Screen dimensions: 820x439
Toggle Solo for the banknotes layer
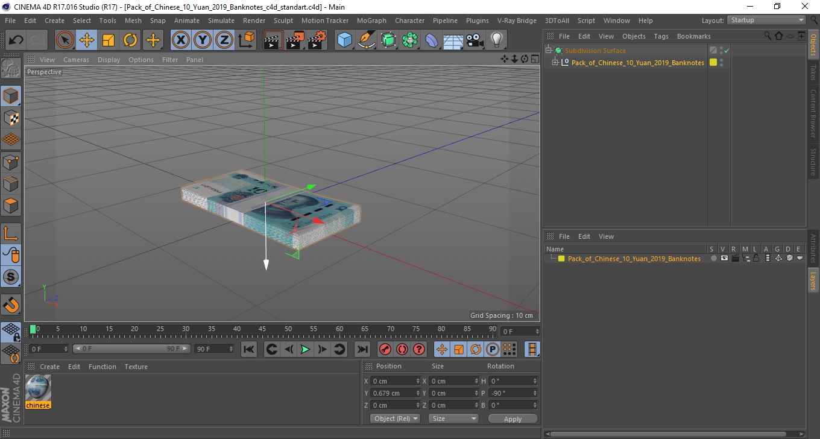(x=714, y=258)
